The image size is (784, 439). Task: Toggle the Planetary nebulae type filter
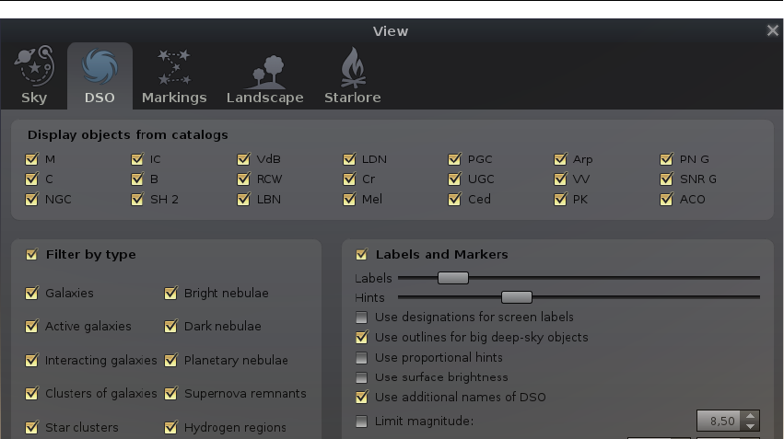point(171,361)
